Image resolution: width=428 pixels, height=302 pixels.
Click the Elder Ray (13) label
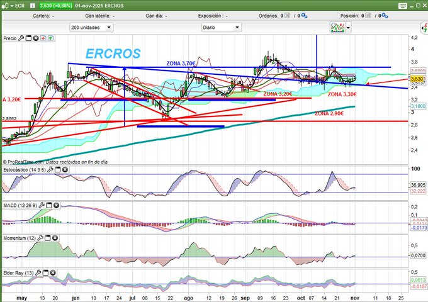click(18, 273)
